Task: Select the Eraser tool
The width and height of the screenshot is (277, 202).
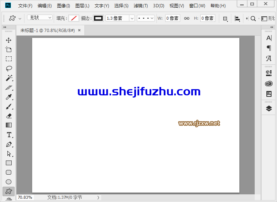Action: point(9,116)
